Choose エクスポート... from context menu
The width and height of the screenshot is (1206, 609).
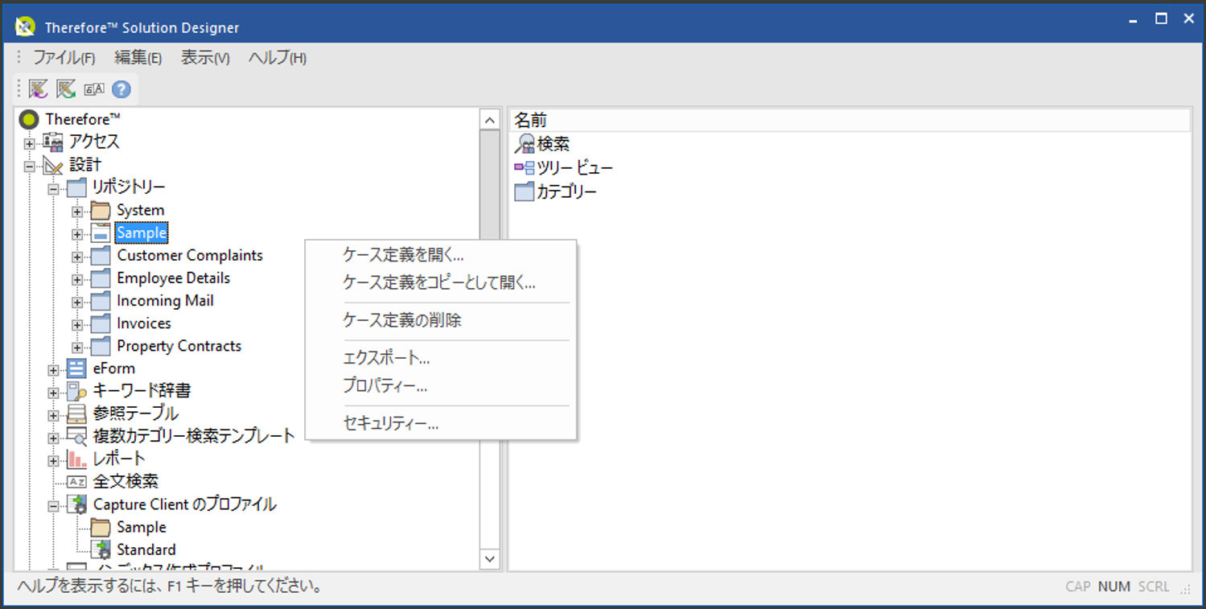(441, 358)
